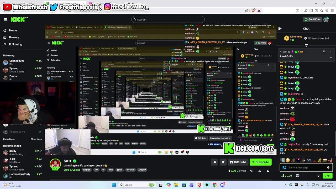The width and height of the screenshot is (336, 189).
Task: Open the chat settings gear
Action: [318, 176]
